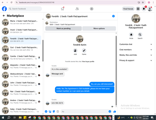The image size is (156, 120).
Task: Reload the page in browser
Action: click(x=12, y=3)
